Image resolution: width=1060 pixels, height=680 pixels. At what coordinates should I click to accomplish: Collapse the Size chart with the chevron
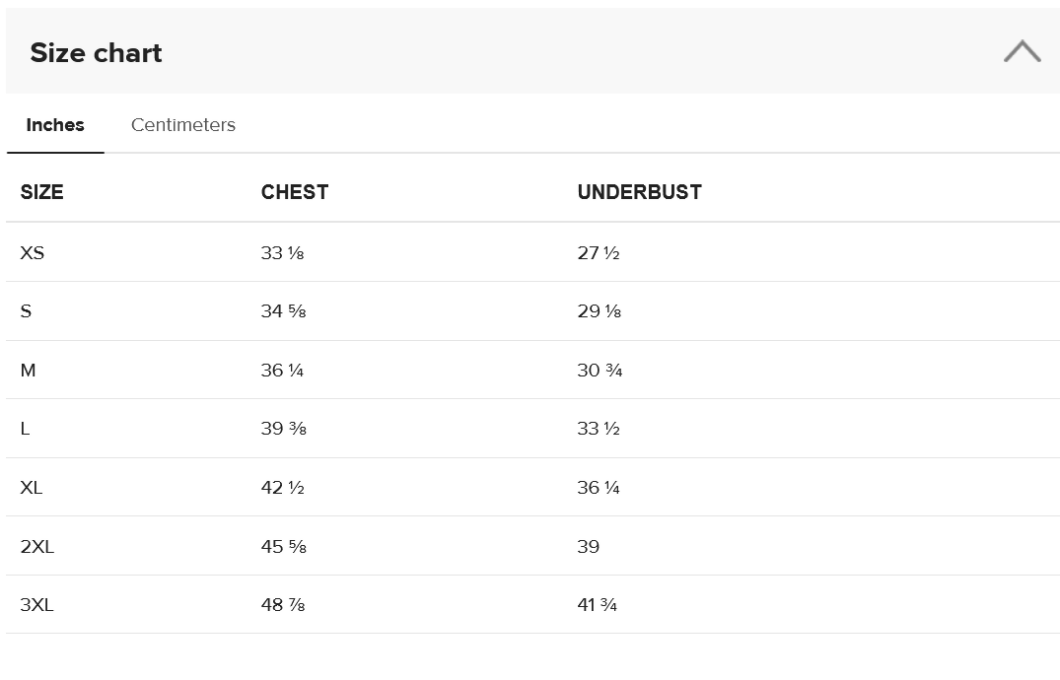pyautogui.click(x=1022, y=52)
